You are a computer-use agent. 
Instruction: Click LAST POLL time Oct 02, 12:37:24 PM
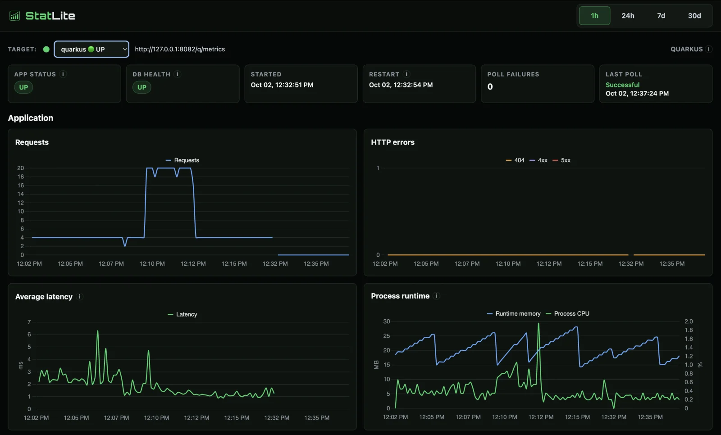coord(637,94)
